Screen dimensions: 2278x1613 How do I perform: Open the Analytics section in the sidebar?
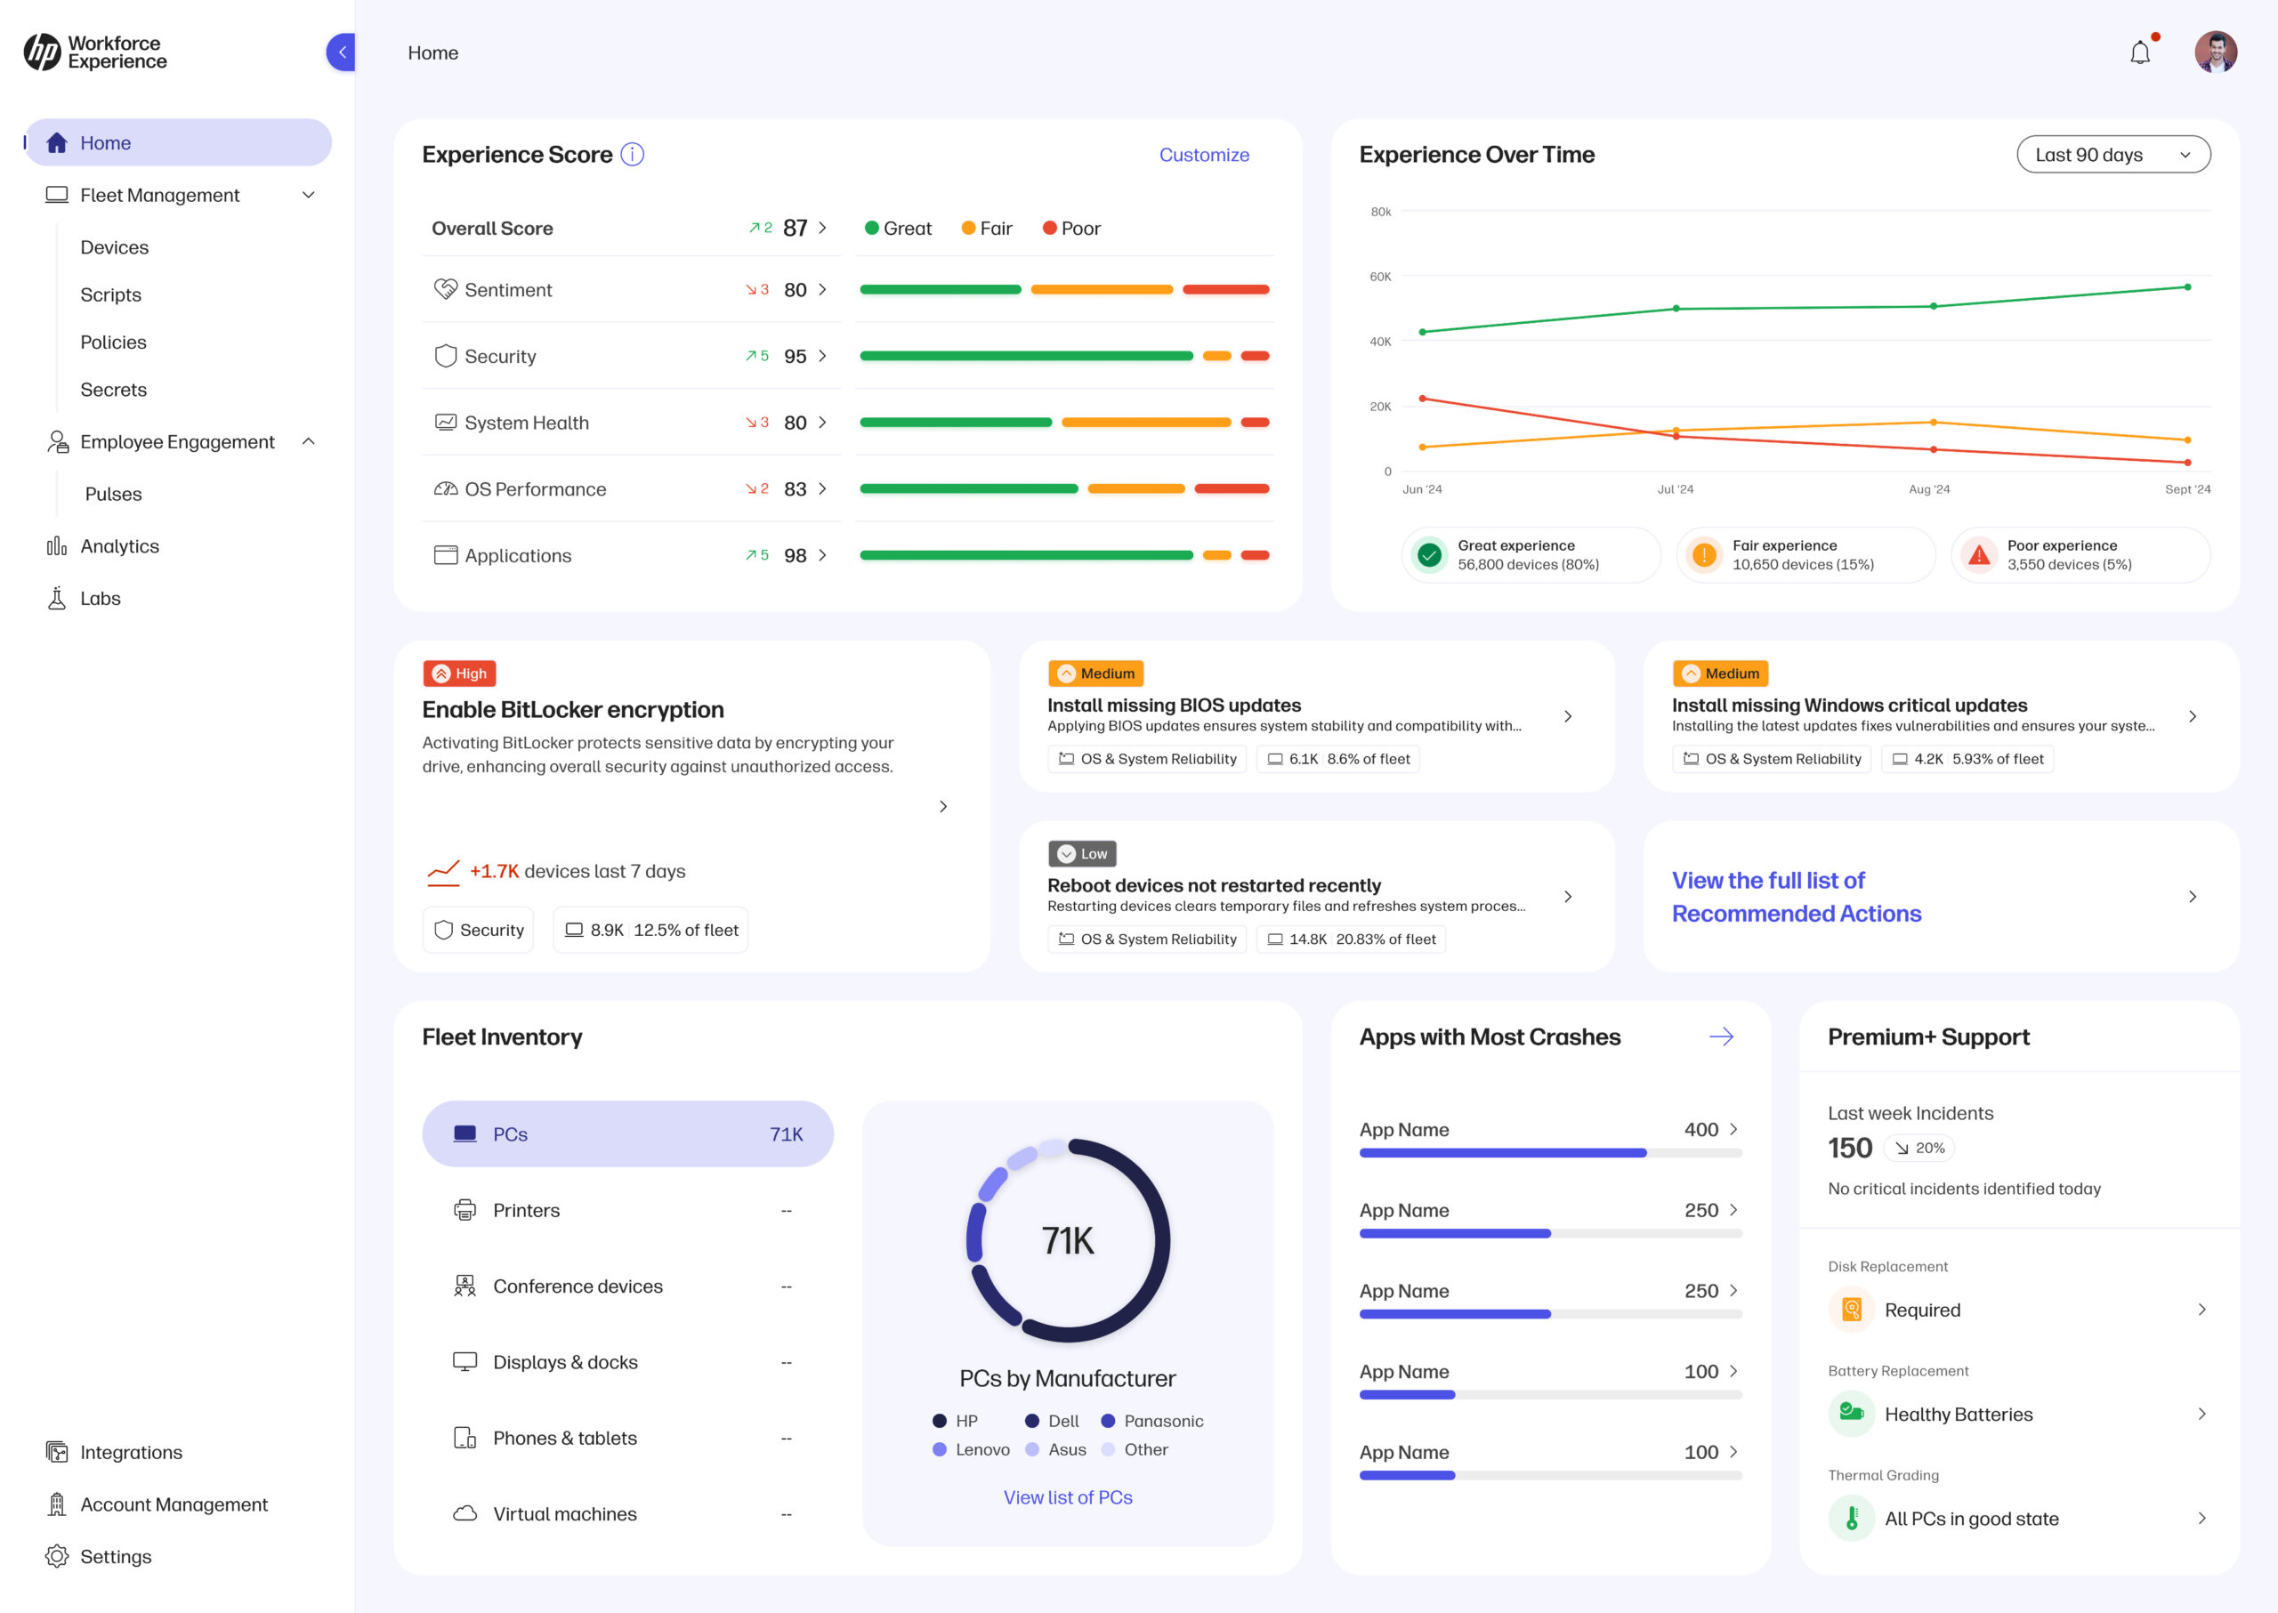coord(119,545)
